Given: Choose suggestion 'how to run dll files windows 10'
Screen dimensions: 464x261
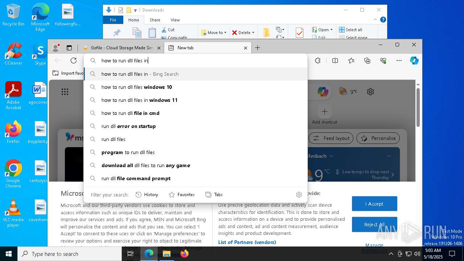Looking at the screenshot, I should click(196, 87).
